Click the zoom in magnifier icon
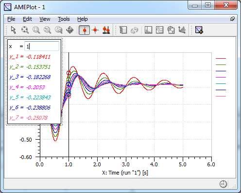Screen dimensions: 241x193 coord(47,30)
